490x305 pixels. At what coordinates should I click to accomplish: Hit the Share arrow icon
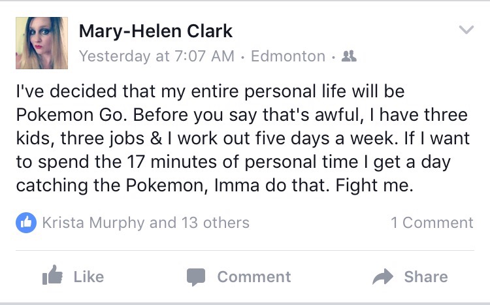click(382, 277)
